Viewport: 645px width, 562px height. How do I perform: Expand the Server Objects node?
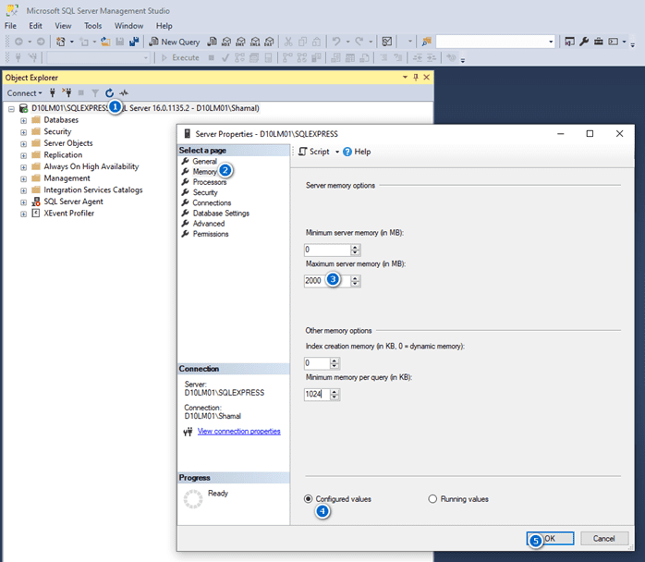(x=23, y=144)
